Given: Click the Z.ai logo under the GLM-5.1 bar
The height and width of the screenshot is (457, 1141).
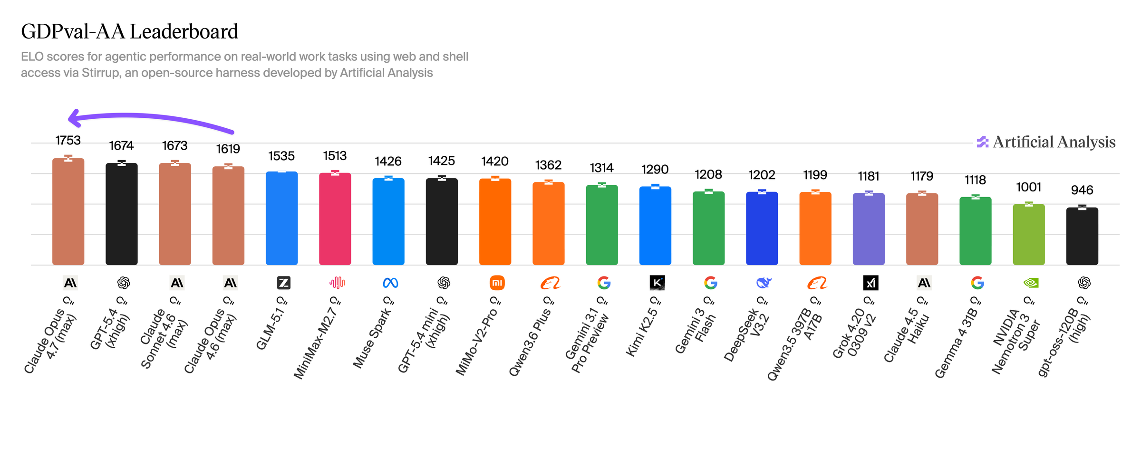Looking at the screenshot, I should coord(283,283).
